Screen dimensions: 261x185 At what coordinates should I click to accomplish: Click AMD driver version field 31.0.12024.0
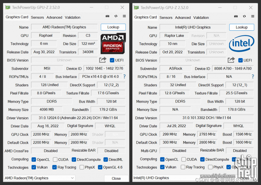(x=78, y=118)
